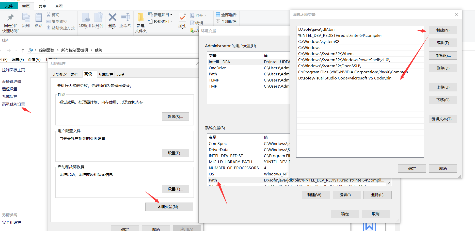475x231 pixels.
Task: Click the Properties checkmark icon
Action: pos(182,18)
